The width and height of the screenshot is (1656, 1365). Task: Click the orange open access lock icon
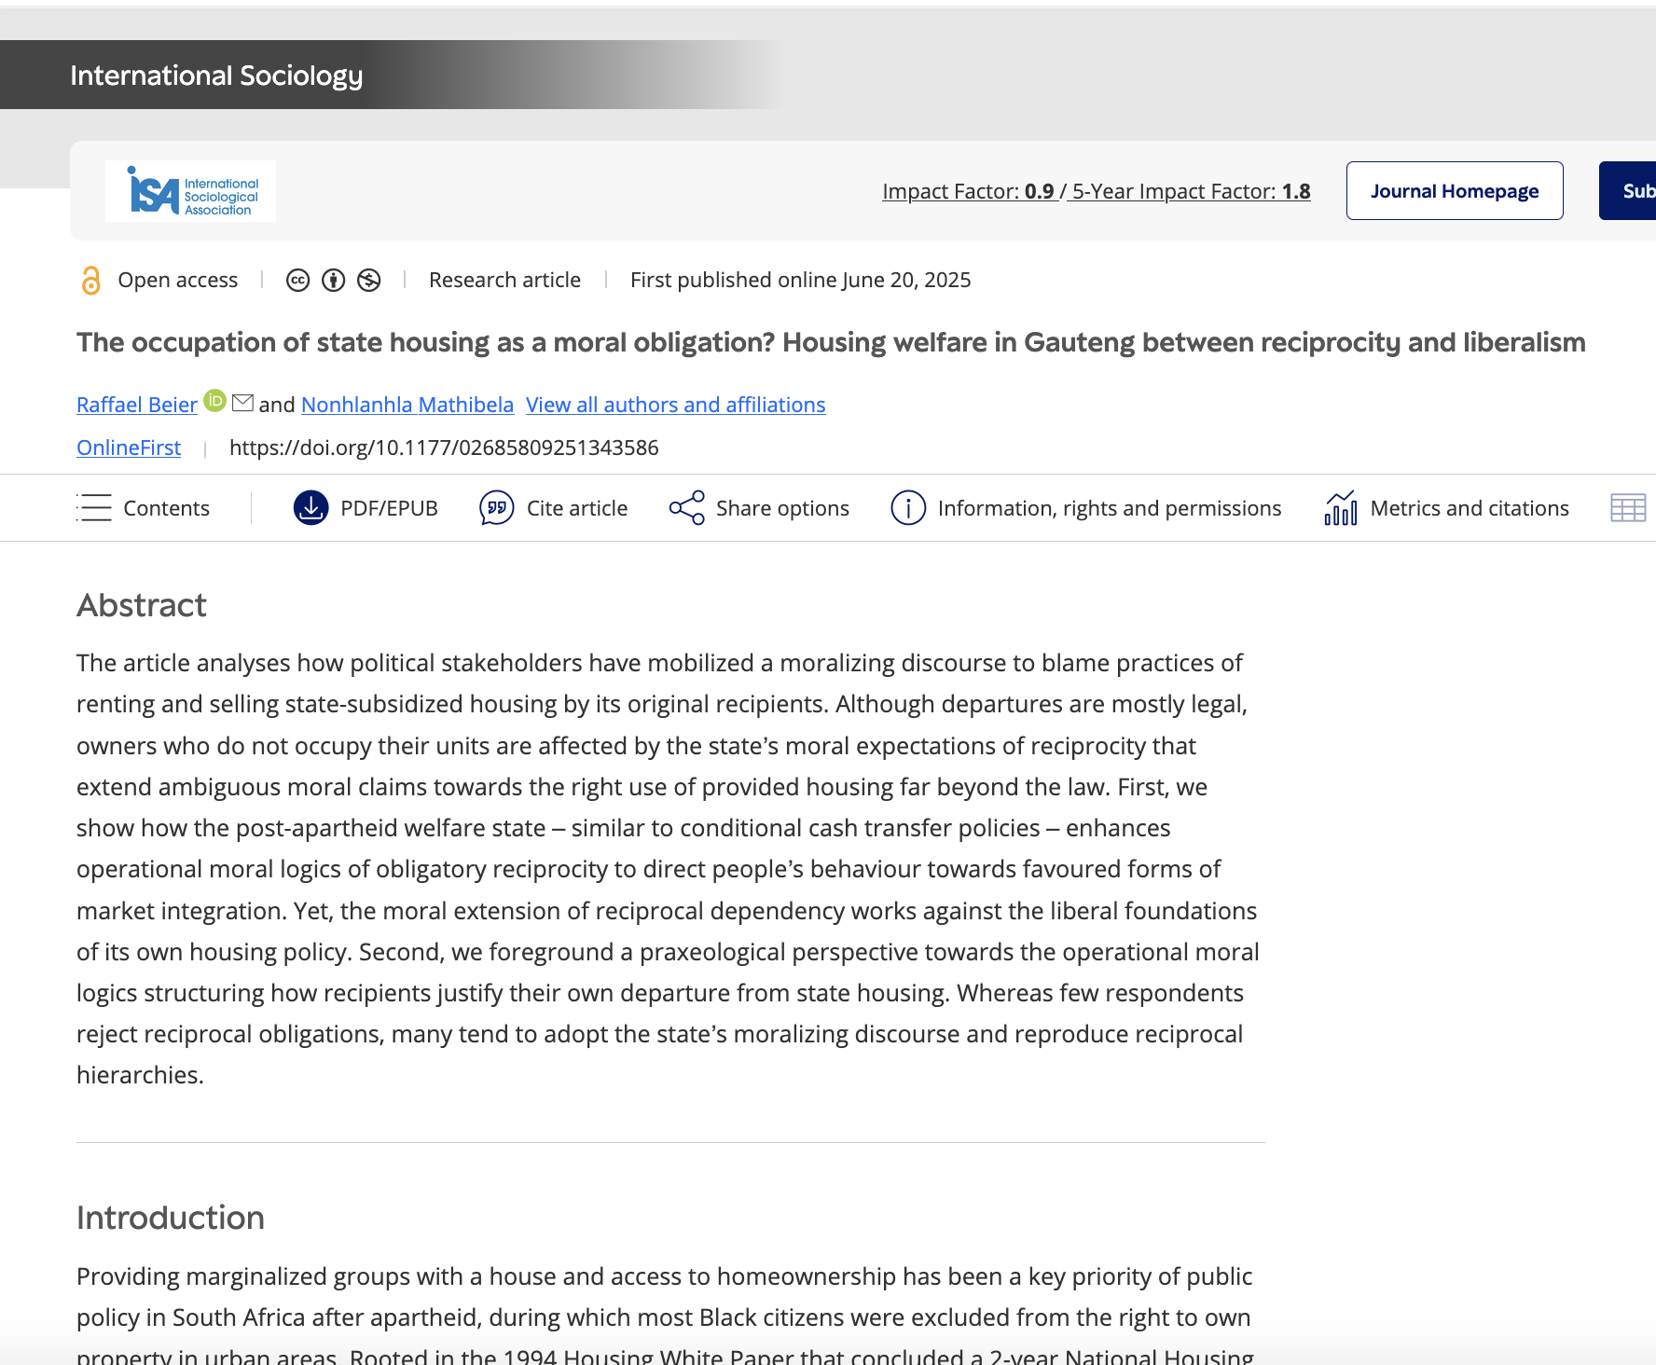click(91, 280)
